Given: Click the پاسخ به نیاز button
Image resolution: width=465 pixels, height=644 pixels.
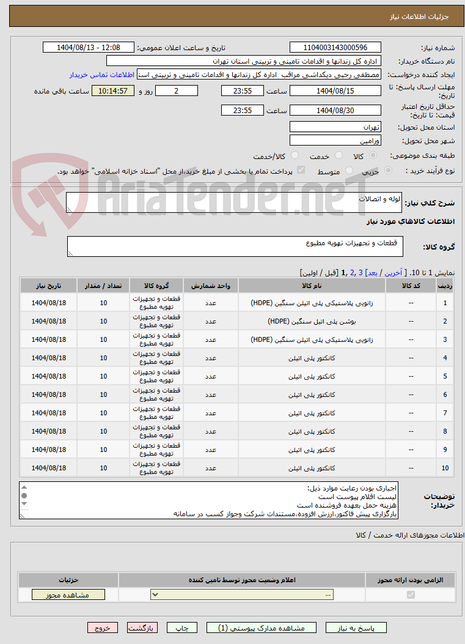Looking at the screenshot, I should (356, 627).
